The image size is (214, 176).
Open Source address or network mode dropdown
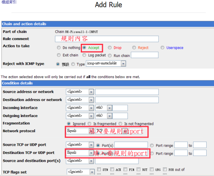point(80,92)
